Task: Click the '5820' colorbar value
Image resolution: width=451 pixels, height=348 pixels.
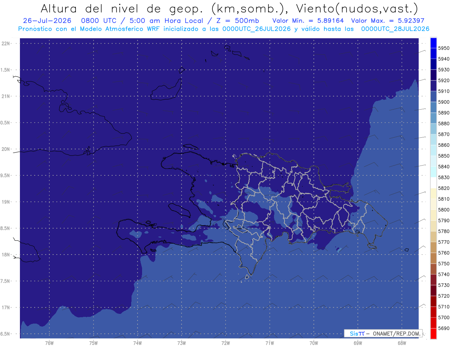Action: coord(444,188)
